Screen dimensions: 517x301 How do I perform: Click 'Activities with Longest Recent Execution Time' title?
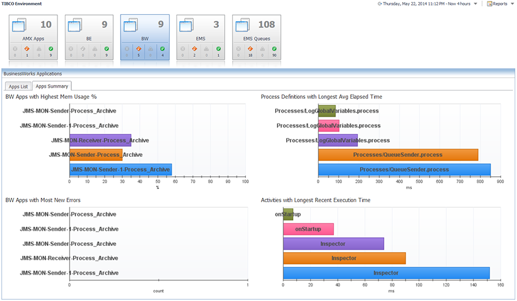[315, 200]
